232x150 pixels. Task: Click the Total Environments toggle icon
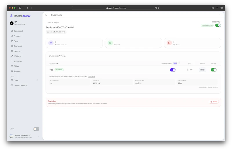point(51,43)
